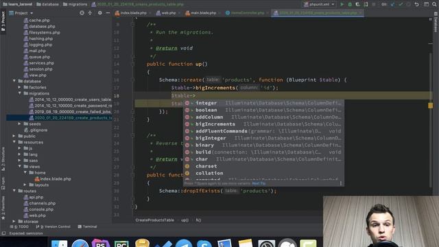Image resolution: width=439 pixels, height=247 pixels.
Task: Click Next Tip link in completion popup
Action: [x=259, y=183]
